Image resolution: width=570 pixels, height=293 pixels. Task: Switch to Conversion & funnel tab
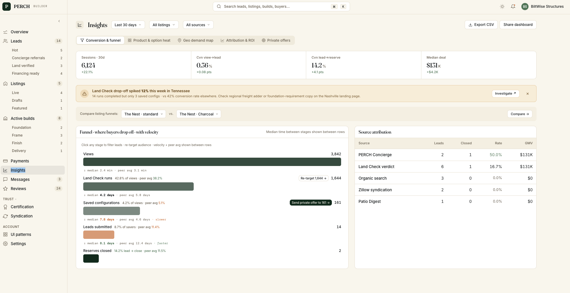(x=101, y=40)
